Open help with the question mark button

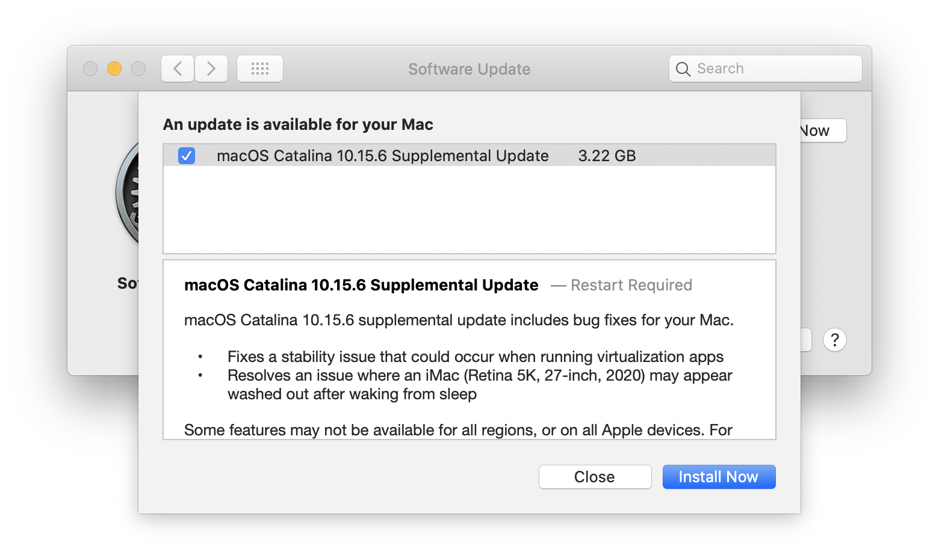[834, 340]
